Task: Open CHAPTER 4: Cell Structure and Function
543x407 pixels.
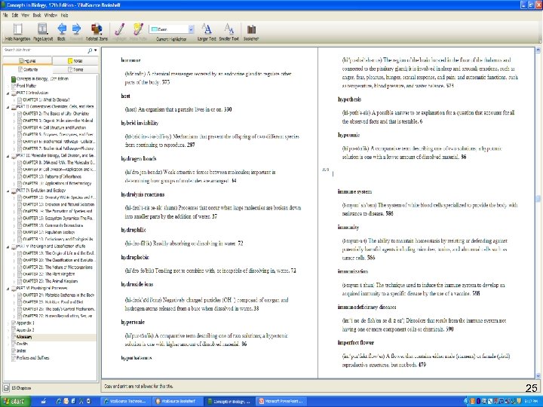Action: pos(54,127)
